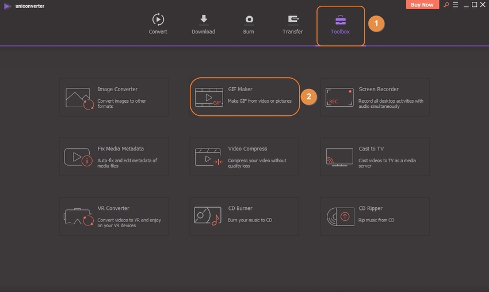Select the Toolbox tab
489x292 pixels.
coord(340,25)
